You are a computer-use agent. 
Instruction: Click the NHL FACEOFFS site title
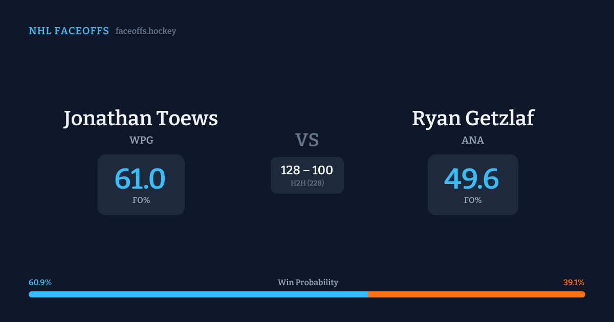coord(69,31)
